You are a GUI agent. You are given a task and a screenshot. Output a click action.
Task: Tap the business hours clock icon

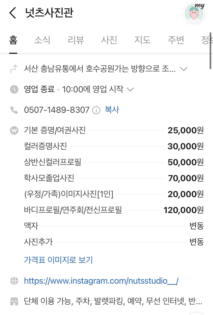14,89
